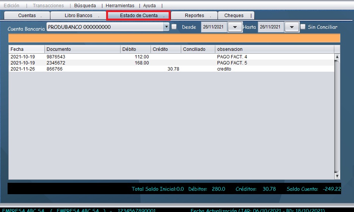Click the Hasta date input field
Image resolution: width=354 pixels, height=212 pixels.
pos(271,27)
